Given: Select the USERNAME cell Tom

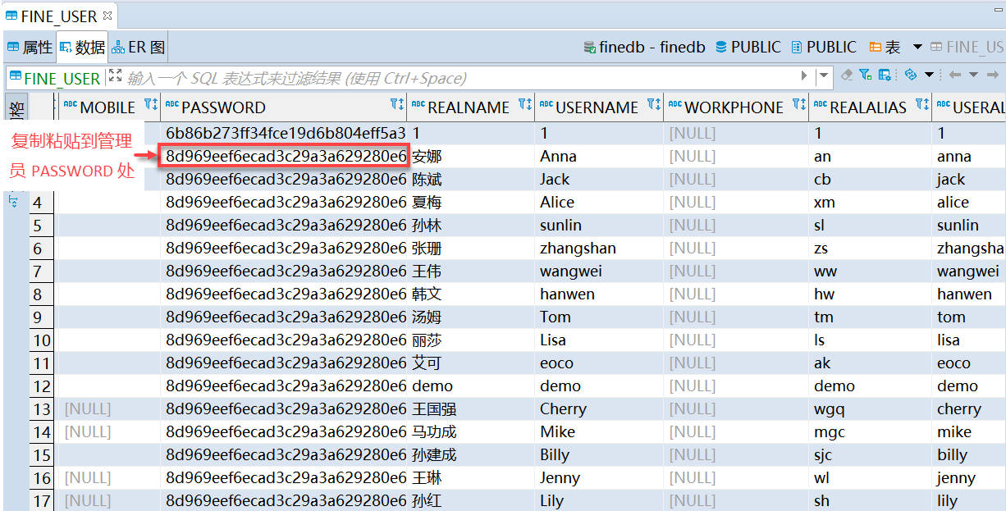Looking at the screenshot, I should (x=599, y=317).
